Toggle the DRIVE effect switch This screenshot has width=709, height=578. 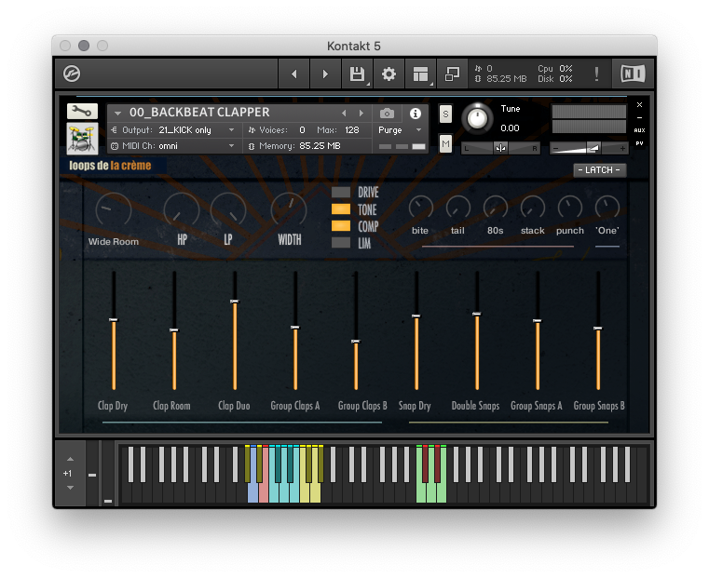pyautogui.click(x=341, y=193)
